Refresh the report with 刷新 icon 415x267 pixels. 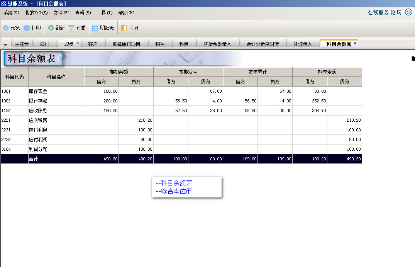click(x=51, y=28)
